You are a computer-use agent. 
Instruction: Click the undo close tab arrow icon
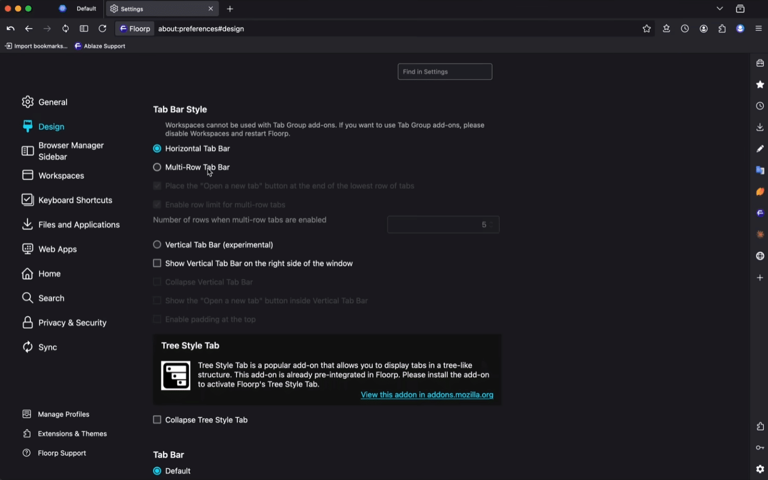click(10, 29)
